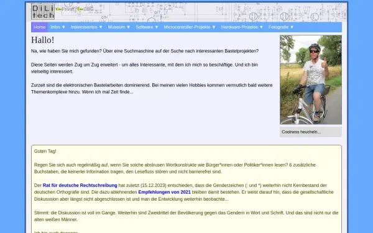Viewport: 373px width, 233px height.
Task: Click the key icon beside Privat
Action: pos(58,9)
